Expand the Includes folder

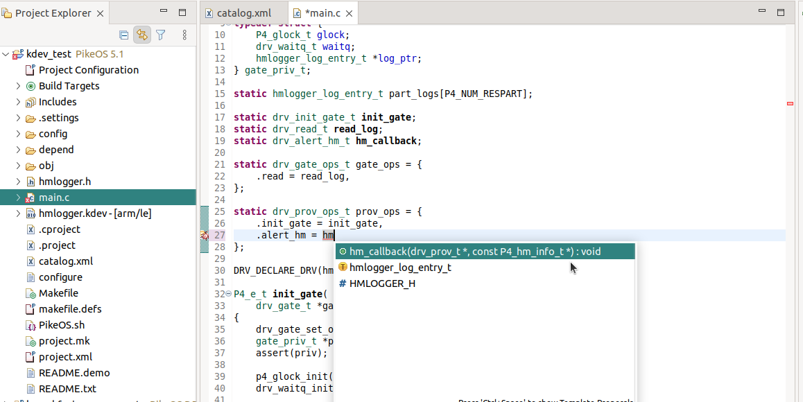pyautogui.click(x=18, y=102)
